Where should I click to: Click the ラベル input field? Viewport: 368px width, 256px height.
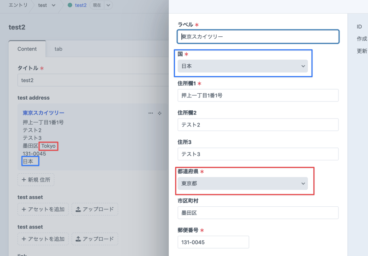(258, 37)
